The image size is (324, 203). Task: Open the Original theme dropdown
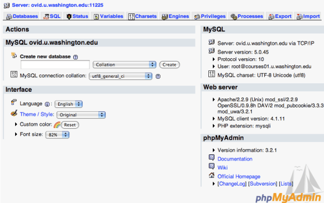click(x=81, y=115)
